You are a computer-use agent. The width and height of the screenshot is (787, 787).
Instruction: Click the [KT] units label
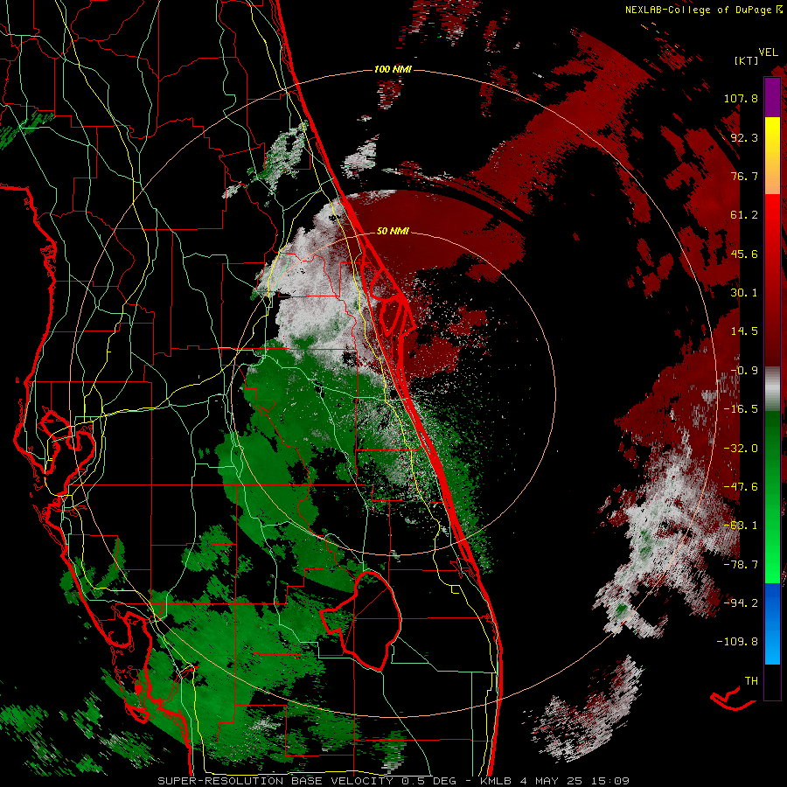pos(747,60)
